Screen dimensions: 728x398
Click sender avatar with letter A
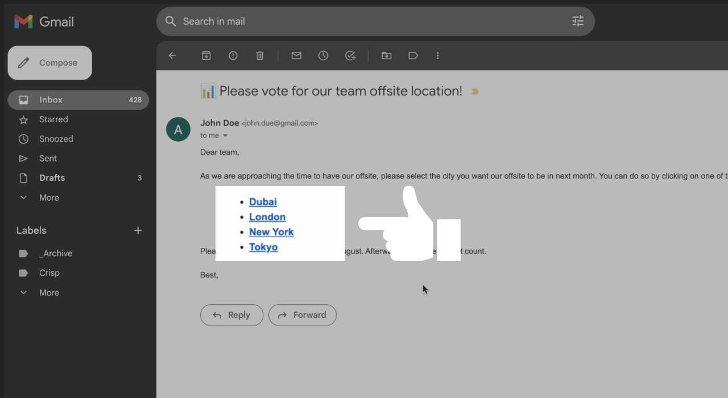178,130
